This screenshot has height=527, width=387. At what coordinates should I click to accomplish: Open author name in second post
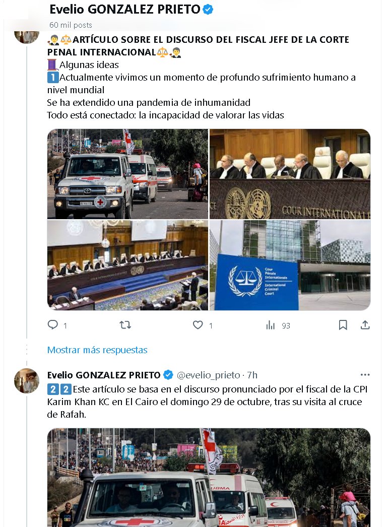pos(104,375)
